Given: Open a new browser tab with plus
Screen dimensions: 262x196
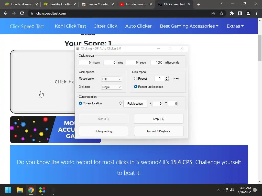Looking at the screenshot, I should (199, 4).
